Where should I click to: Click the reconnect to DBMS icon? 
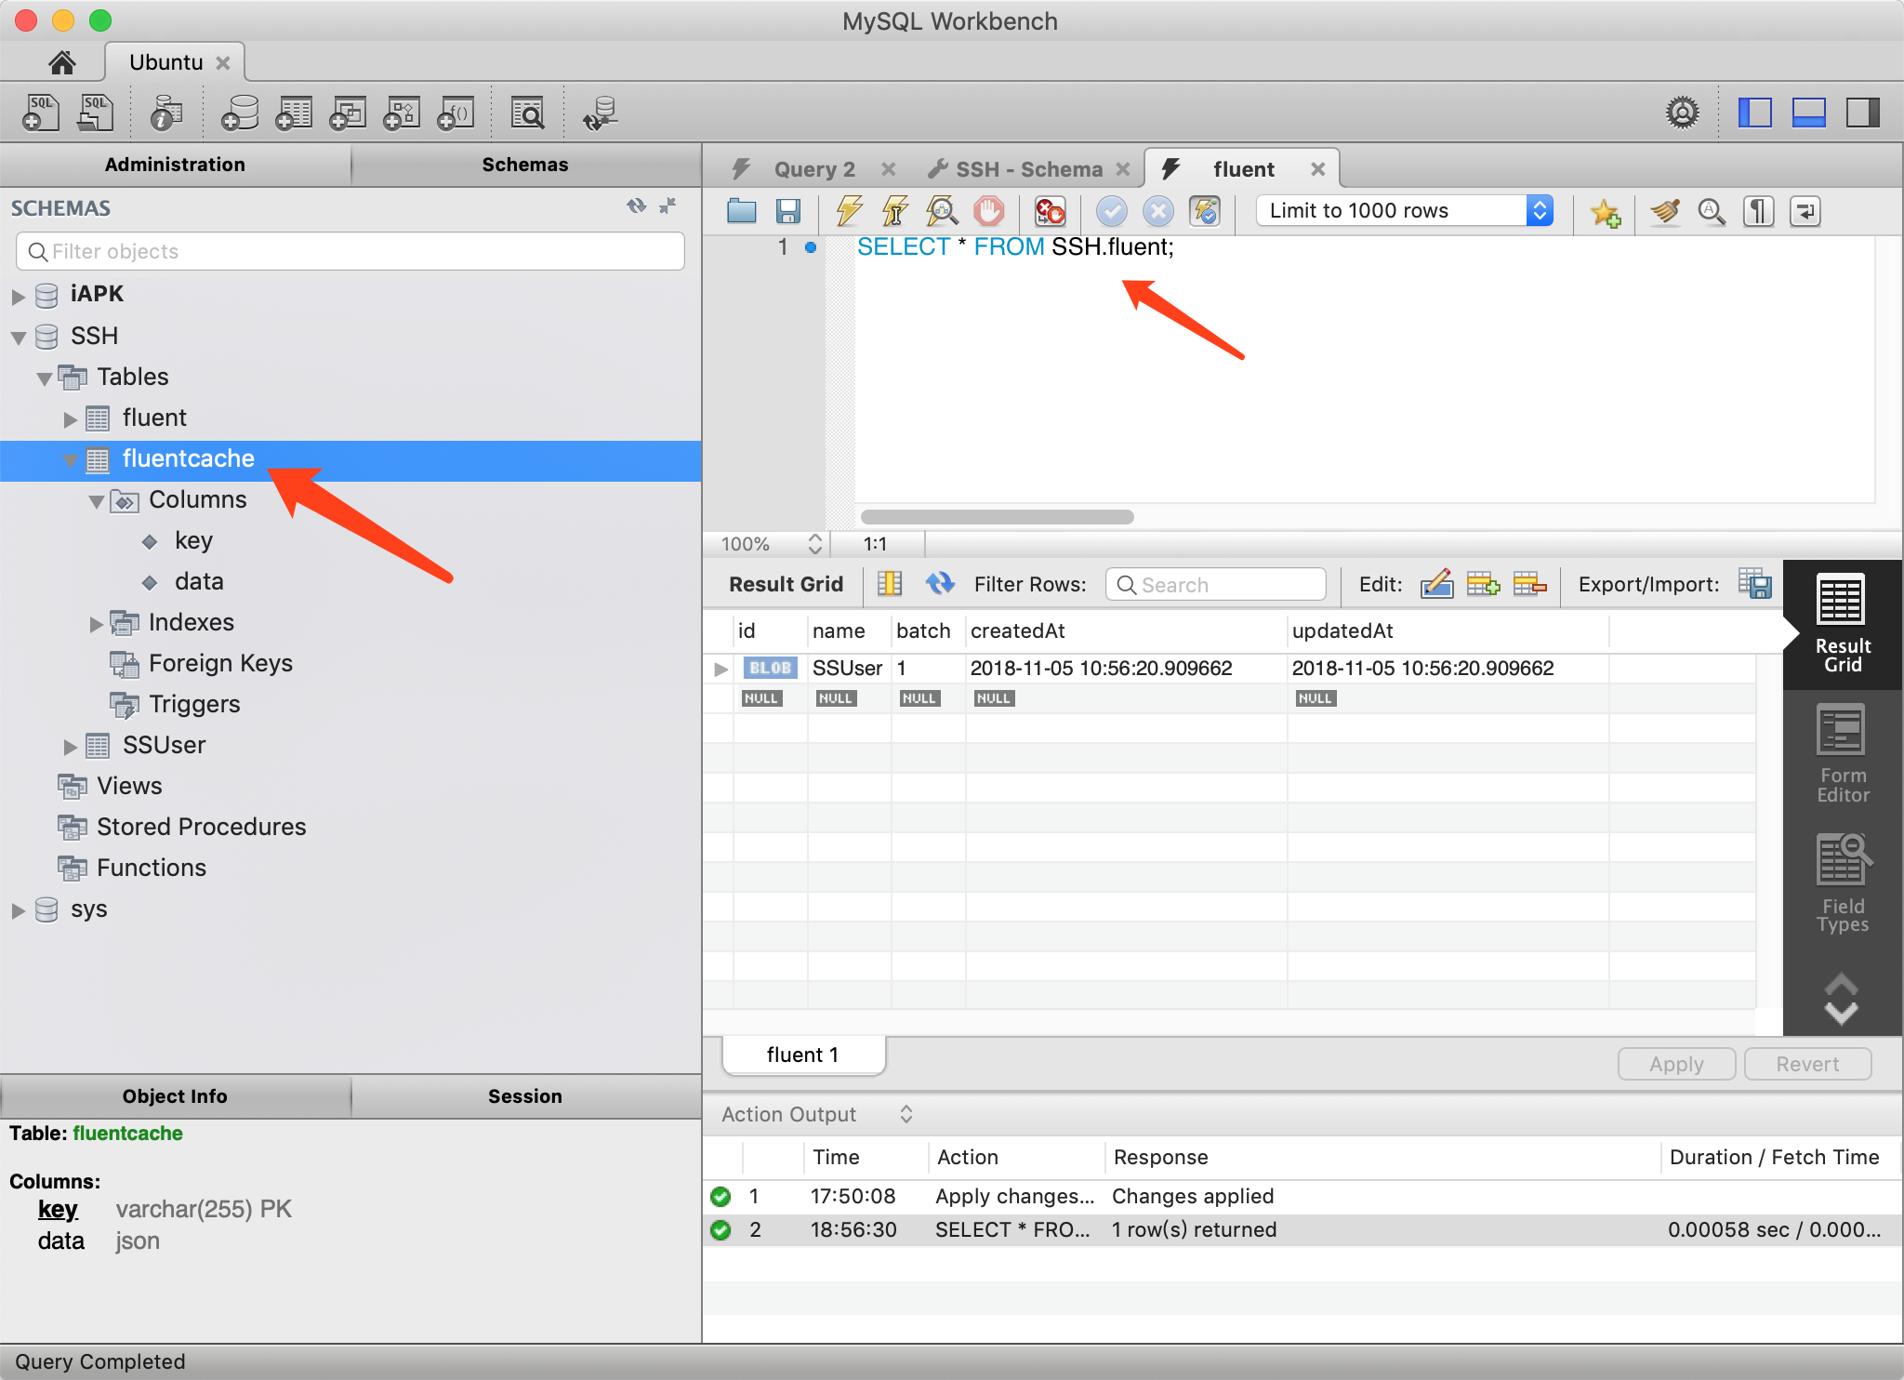point(601,113)
